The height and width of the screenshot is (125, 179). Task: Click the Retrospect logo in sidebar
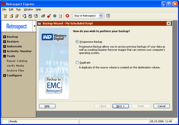(x=17, y=26)
